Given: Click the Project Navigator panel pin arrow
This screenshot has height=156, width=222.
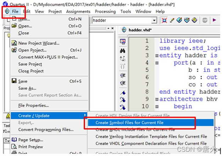Looking at the screenshot, I should click(x=108, y=28).
